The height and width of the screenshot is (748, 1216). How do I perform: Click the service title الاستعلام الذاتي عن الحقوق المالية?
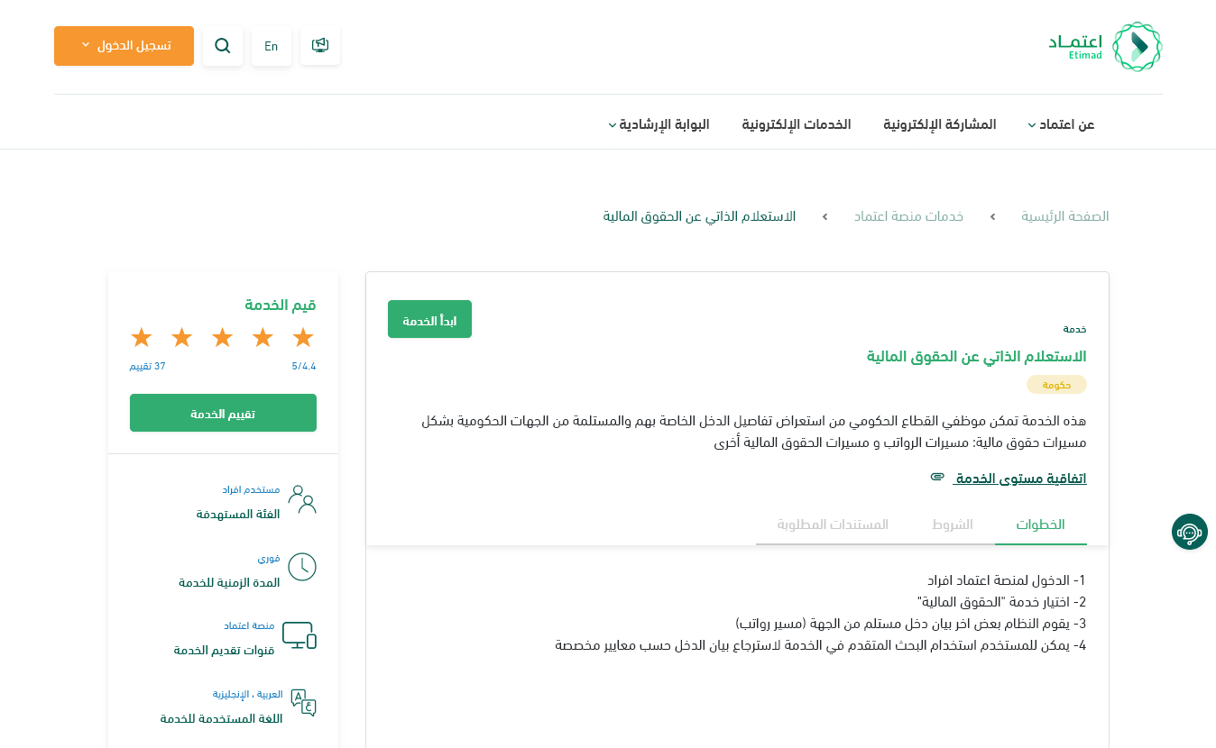[976, 357]
